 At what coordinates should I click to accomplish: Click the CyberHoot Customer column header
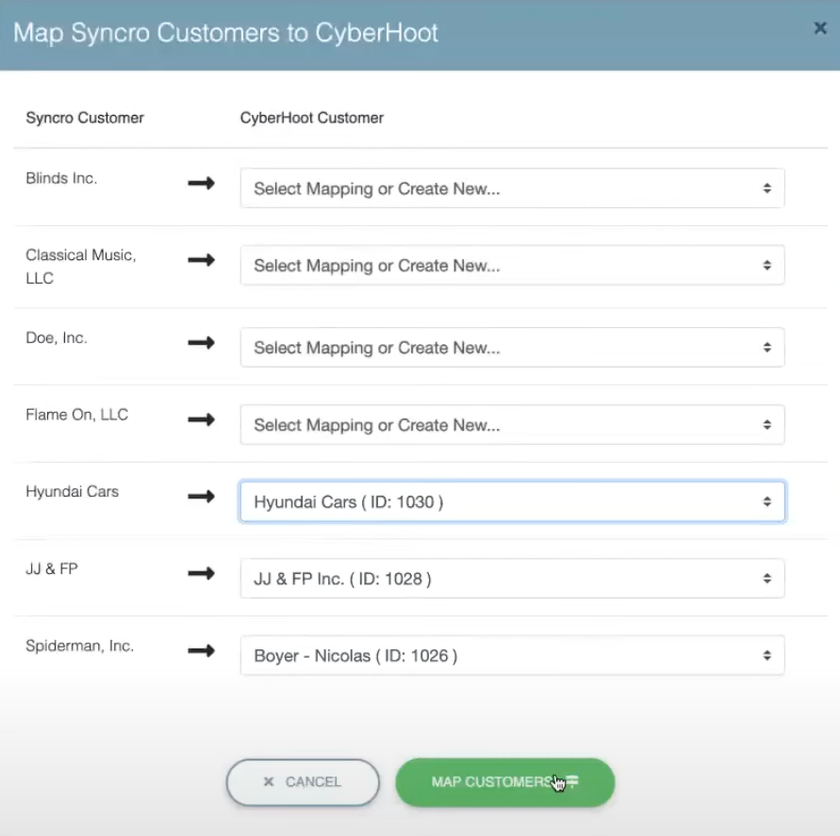(311, 118)
